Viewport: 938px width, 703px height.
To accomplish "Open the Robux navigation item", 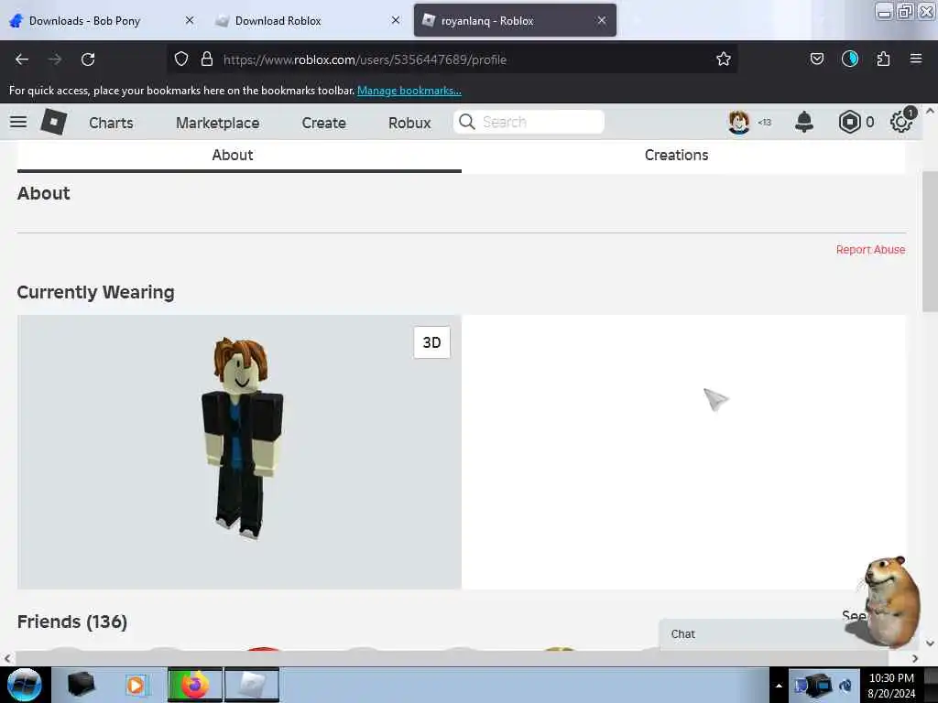I will point(409,123).
